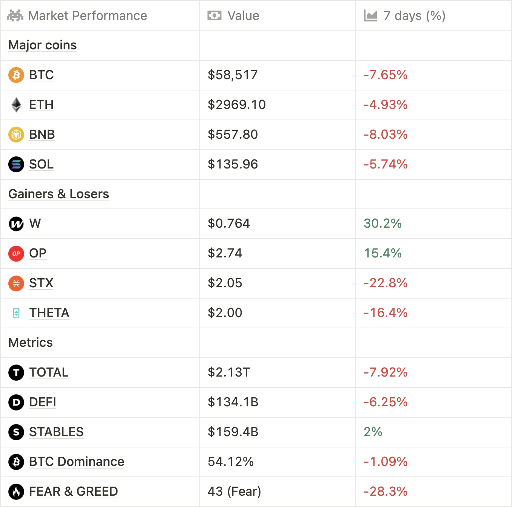The width and height of the screenshot is (512, 507).
Task: Click the BTC Dominance bitcoin icon
Action: [16, 462]
